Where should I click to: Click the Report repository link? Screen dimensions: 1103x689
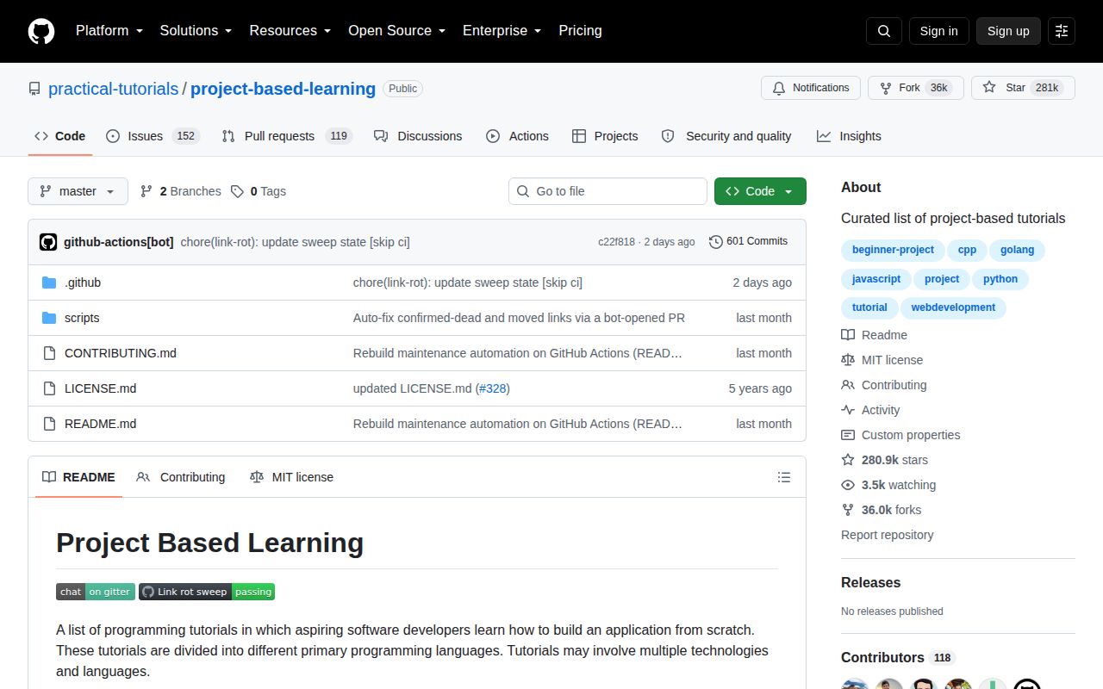click(x=887, y=535)
